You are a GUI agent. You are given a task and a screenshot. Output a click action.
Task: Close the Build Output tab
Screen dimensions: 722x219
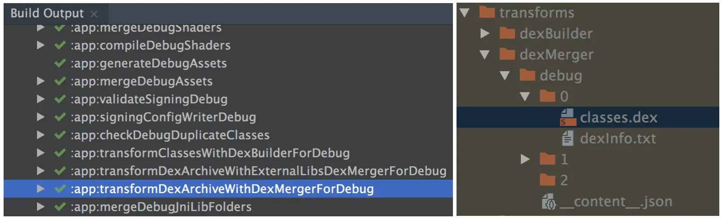(x=94, y=14)
